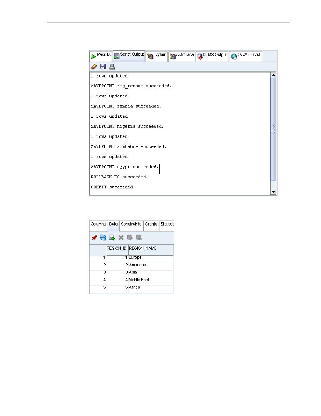Select the Script Output tab
Screen dimensions: 321x416
tap(129, 56)
